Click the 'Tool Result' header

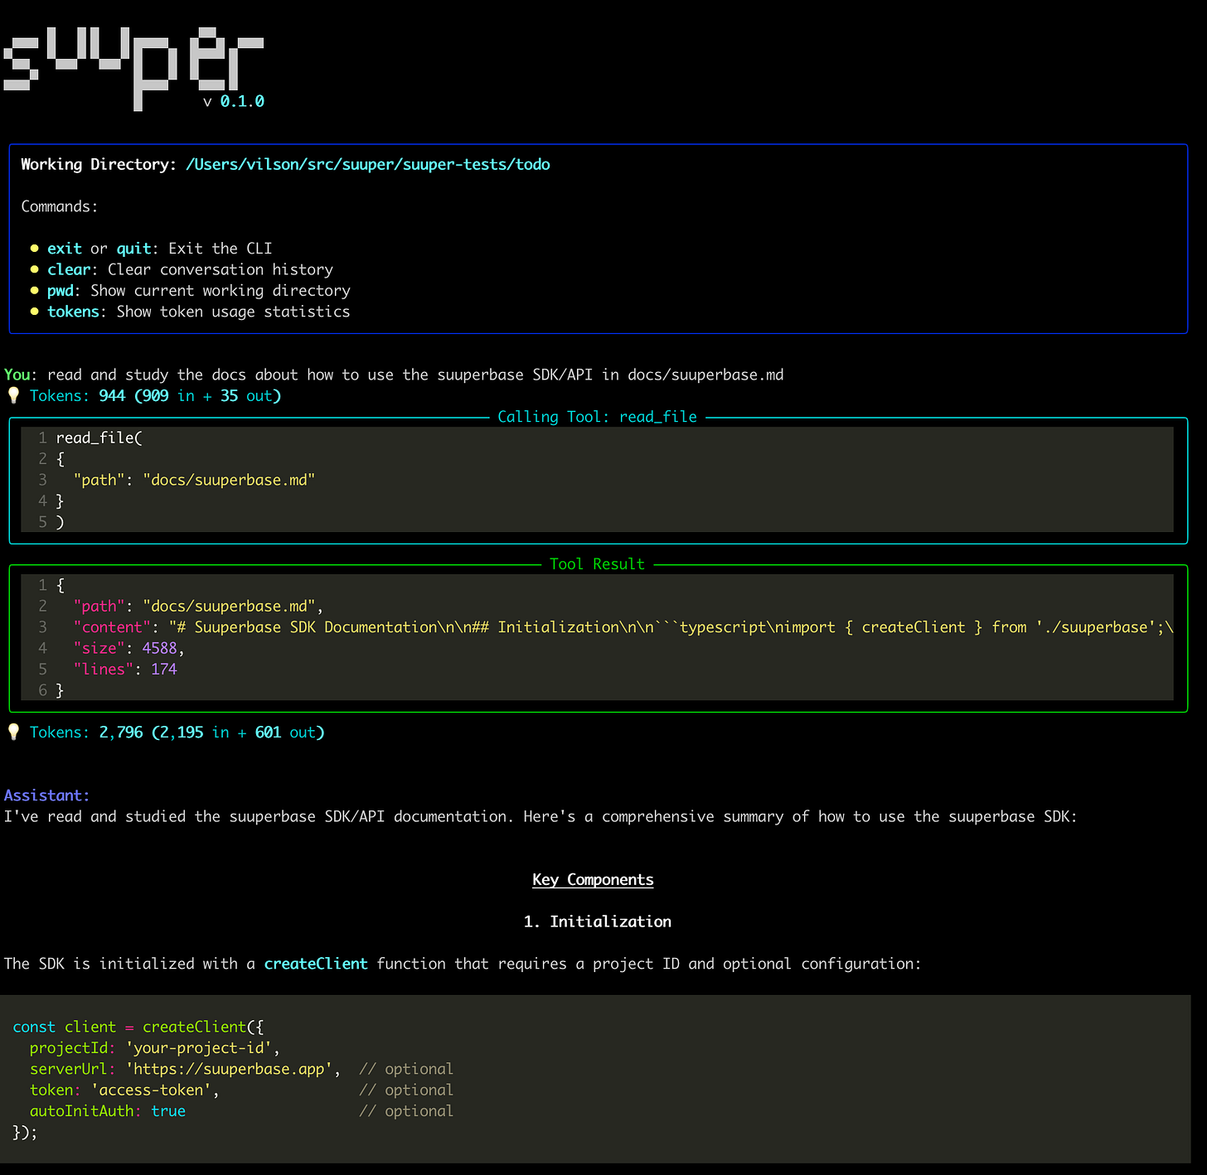(597, 564)
